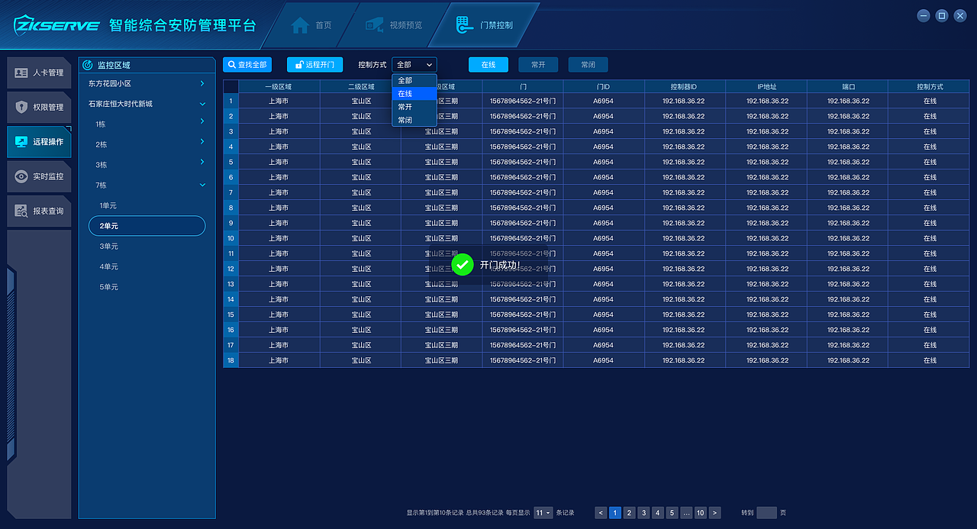977x529 pixels.
Task: Choose 常开 in the dropdown list
Action: tap(414, 107)
